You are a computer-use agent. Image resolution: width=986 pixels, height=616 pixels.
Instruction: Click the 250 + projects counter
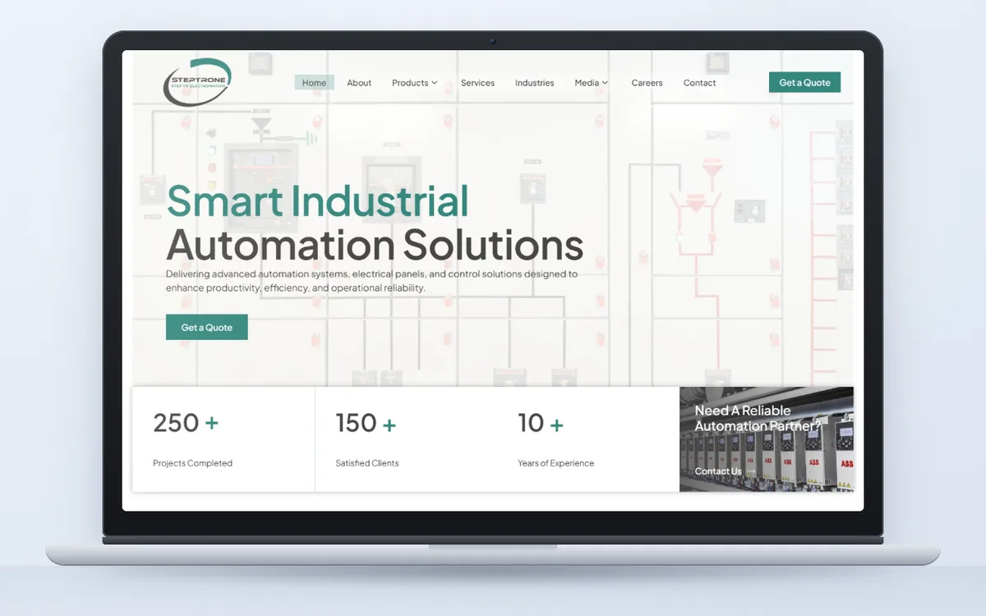(186, 423)
